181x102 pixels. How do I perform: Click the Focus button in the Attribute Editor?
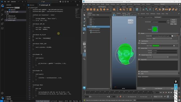pos(173,20)
